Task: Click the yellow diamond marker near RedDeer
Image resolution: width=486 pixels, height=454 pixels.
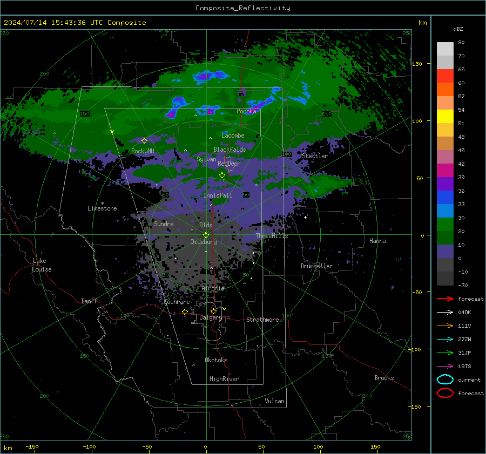Action: (222, 175)
